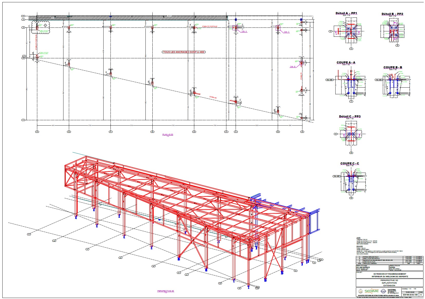Screen dimensions: 425x299
Task: Click the 'Détail A - PP1' heading
Action: coord(346,13)
